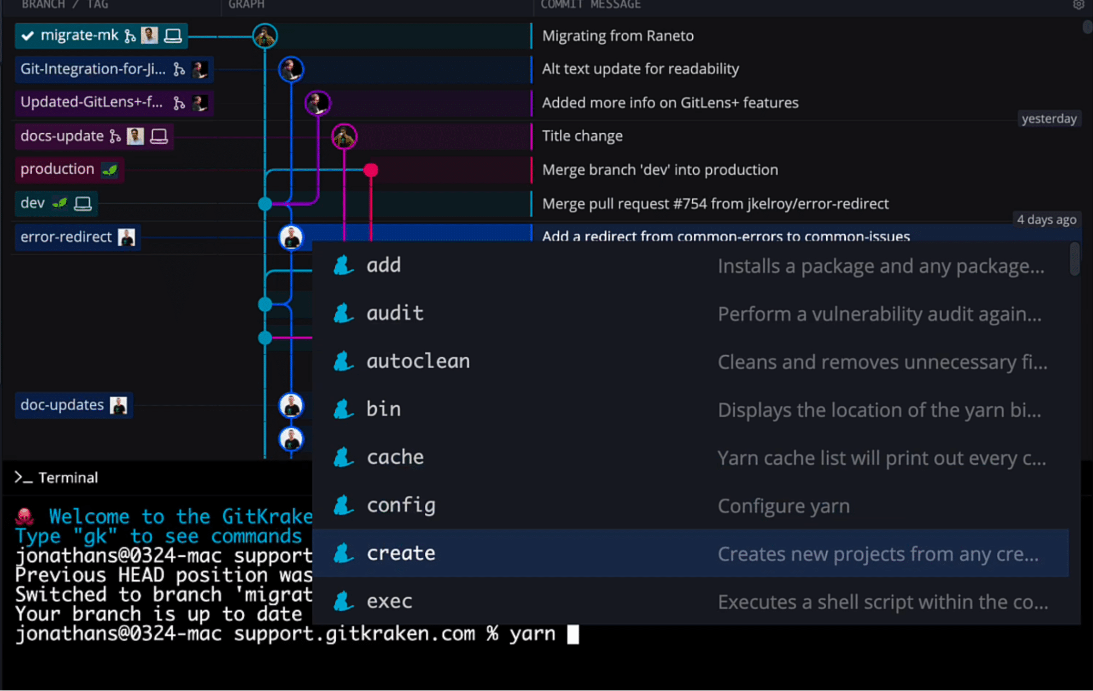
Task: Click the yarn icon beside exec suggestion
Action: (x=343, y=601)
